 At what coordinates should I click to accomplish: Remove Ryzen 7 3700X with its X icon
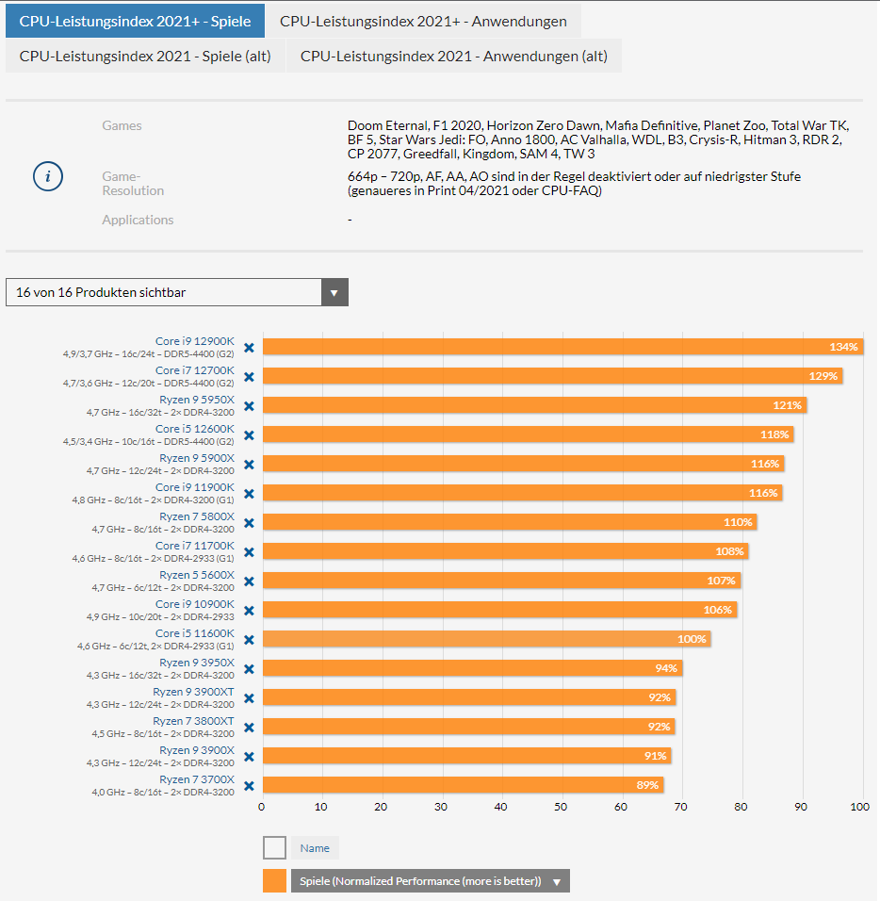[249, 786]
